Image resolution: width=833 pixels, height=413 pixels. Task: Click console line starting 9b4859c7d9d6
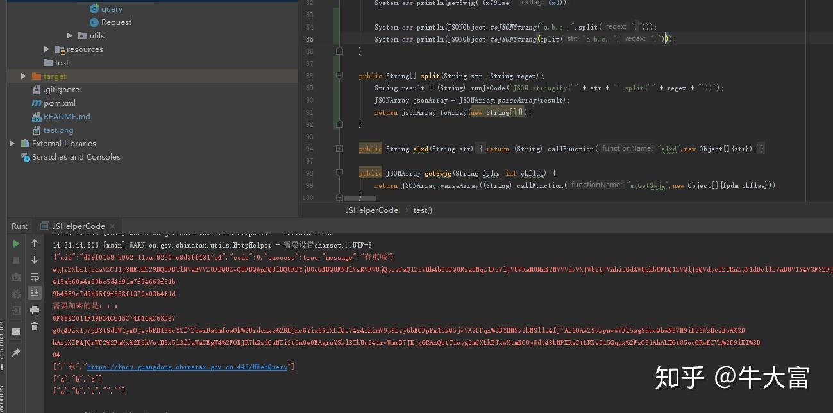point(114,294)
